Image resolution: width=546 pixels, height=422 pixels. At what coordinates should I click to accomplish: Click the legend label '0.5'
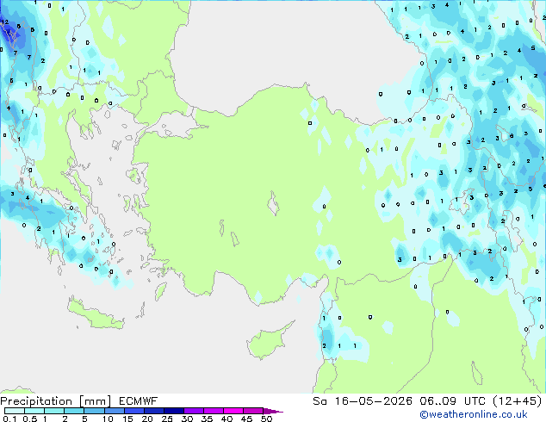[29, 419]
